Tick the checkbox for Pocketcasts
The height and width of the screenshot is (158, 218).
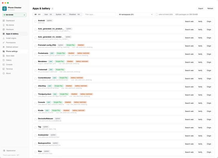point(36,54)
